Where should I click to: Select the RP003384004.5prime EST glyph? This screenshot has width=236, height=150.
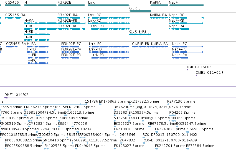click(x=82, y=138)
